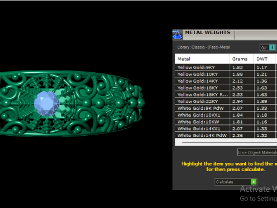Click DWT value 1.18
Image resolution: width=277 pixels, height=208 pixels.
pos(262,115)
